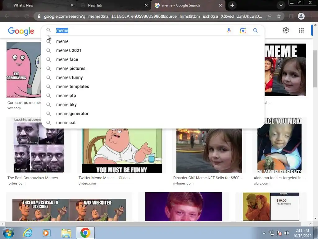Open 'Twitter Meme Maker — Clideo' link
Image resolution: width=318 pixels, height=239 pixels.
click(104, 178)
